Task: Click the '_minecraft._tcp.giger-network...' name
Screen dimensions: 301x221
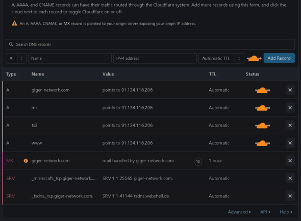Action: (x=63, y=178)
